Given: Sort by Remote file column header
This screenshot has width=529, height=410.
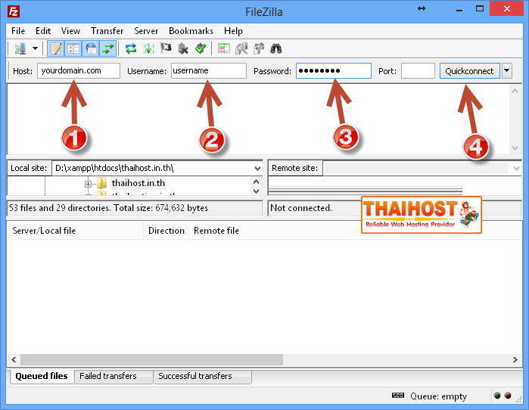Looking at the screenshot, I should (216, 231).
